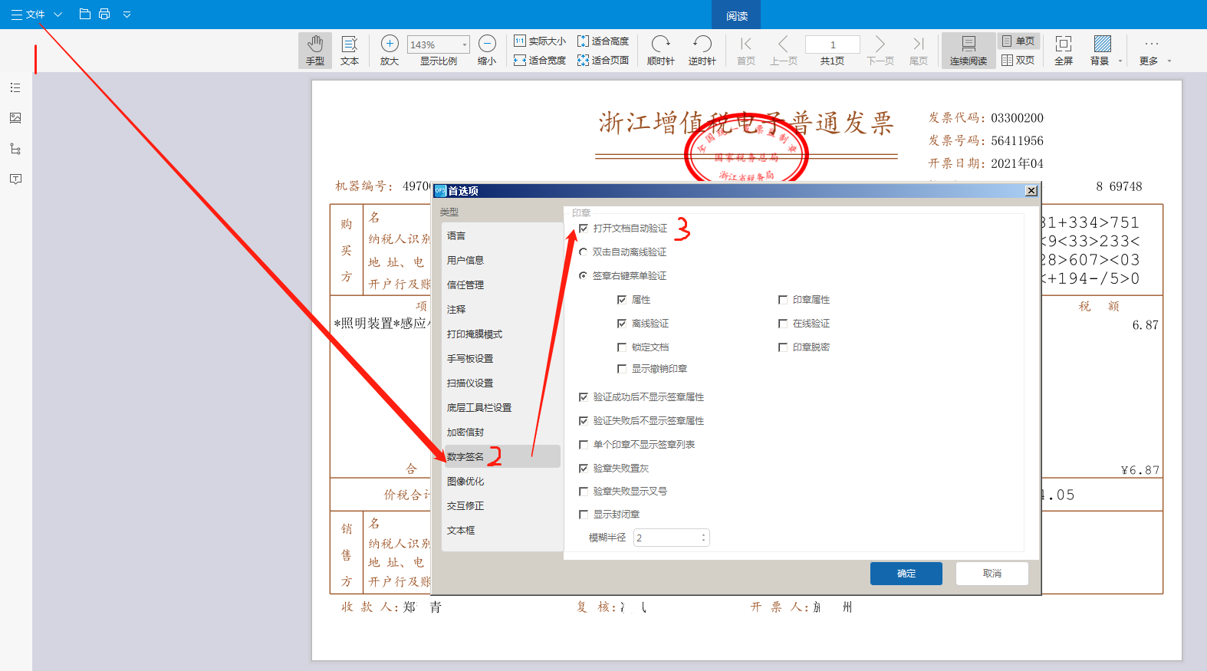Open the annotations sidebar icon
This screenshot has width=1207, height=671.
(15, 179)
